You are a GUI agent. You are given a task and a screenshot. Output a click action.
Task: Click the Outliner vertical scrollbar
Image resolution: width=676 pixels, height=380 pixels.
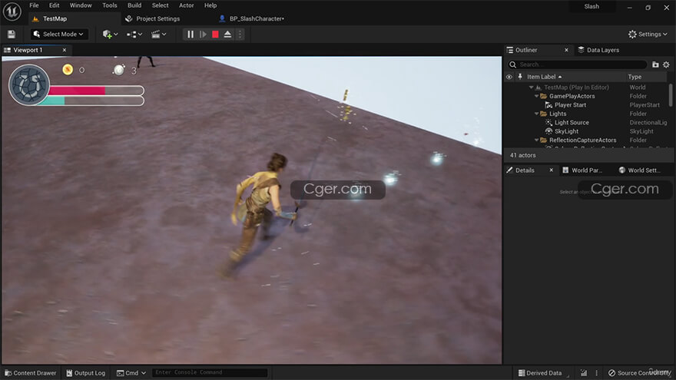tap(671, 94)
